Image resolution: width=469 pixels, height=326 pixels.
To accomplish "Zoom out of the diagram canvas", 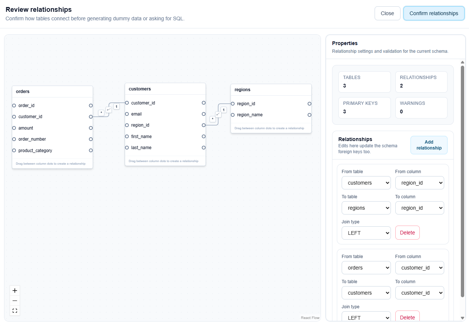I will [x=15, y=301].
